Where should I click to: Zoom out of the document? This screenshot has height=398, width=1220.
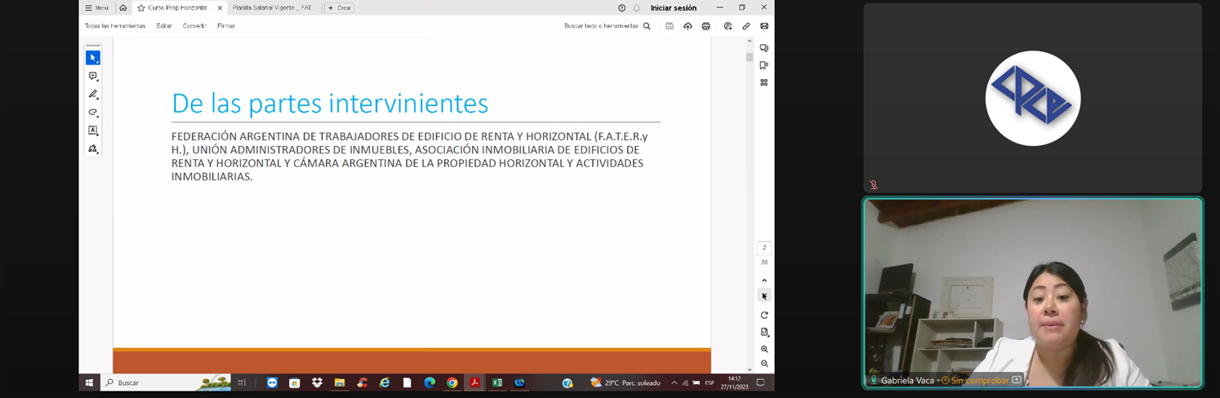[764, 364]
